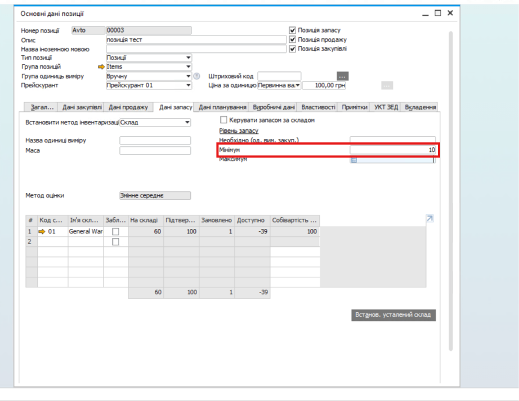Click the vertical scrollbar of the window

(x=450, y=191)
